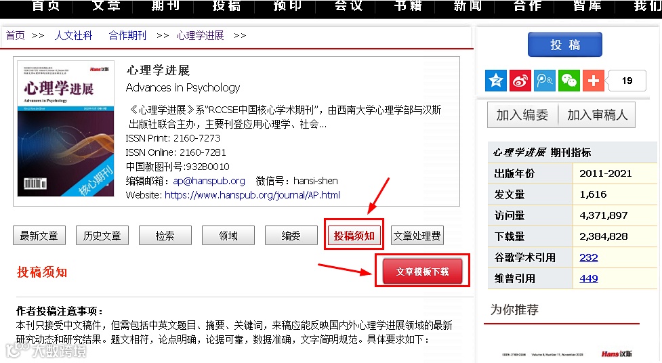This screenshot has width=662, height=363.
Task: Click the share count 19 bubble
Action: click(627, 81)
